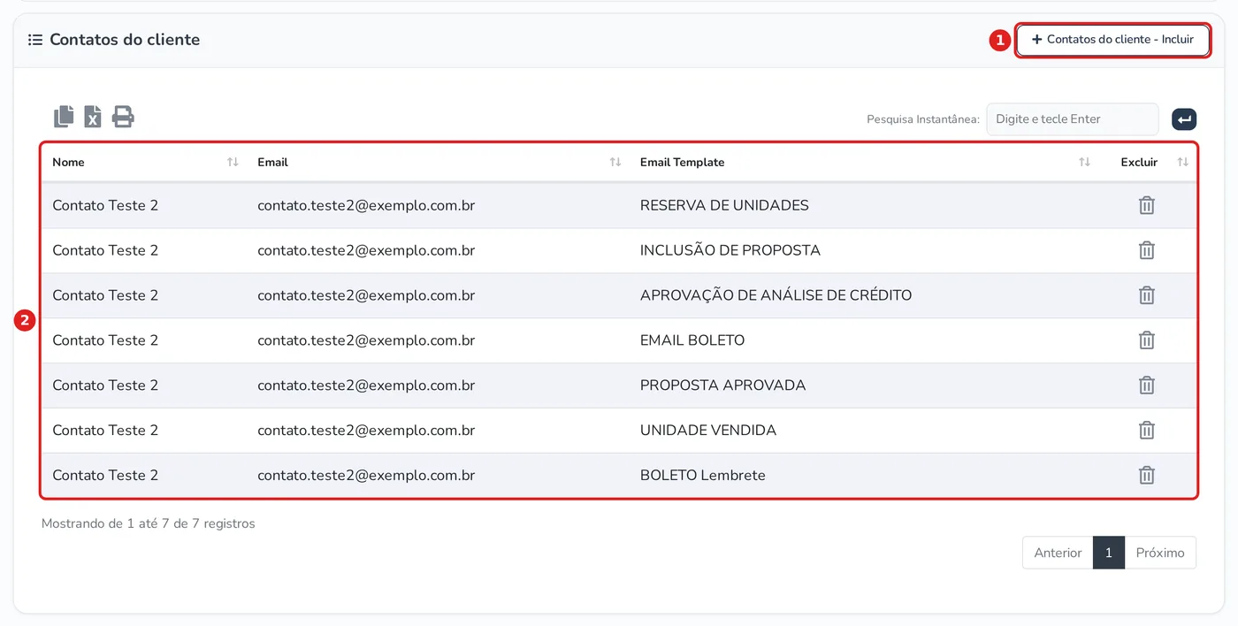The height and width of the screenshot is (626, 1238).
Task: Click email address in EMAIL BOLETO row
Action: [366, 340]
